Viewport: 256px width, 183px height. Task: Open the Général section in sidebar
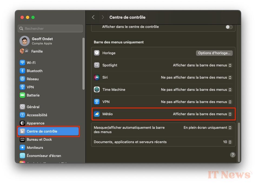click(x=33, y=107)
